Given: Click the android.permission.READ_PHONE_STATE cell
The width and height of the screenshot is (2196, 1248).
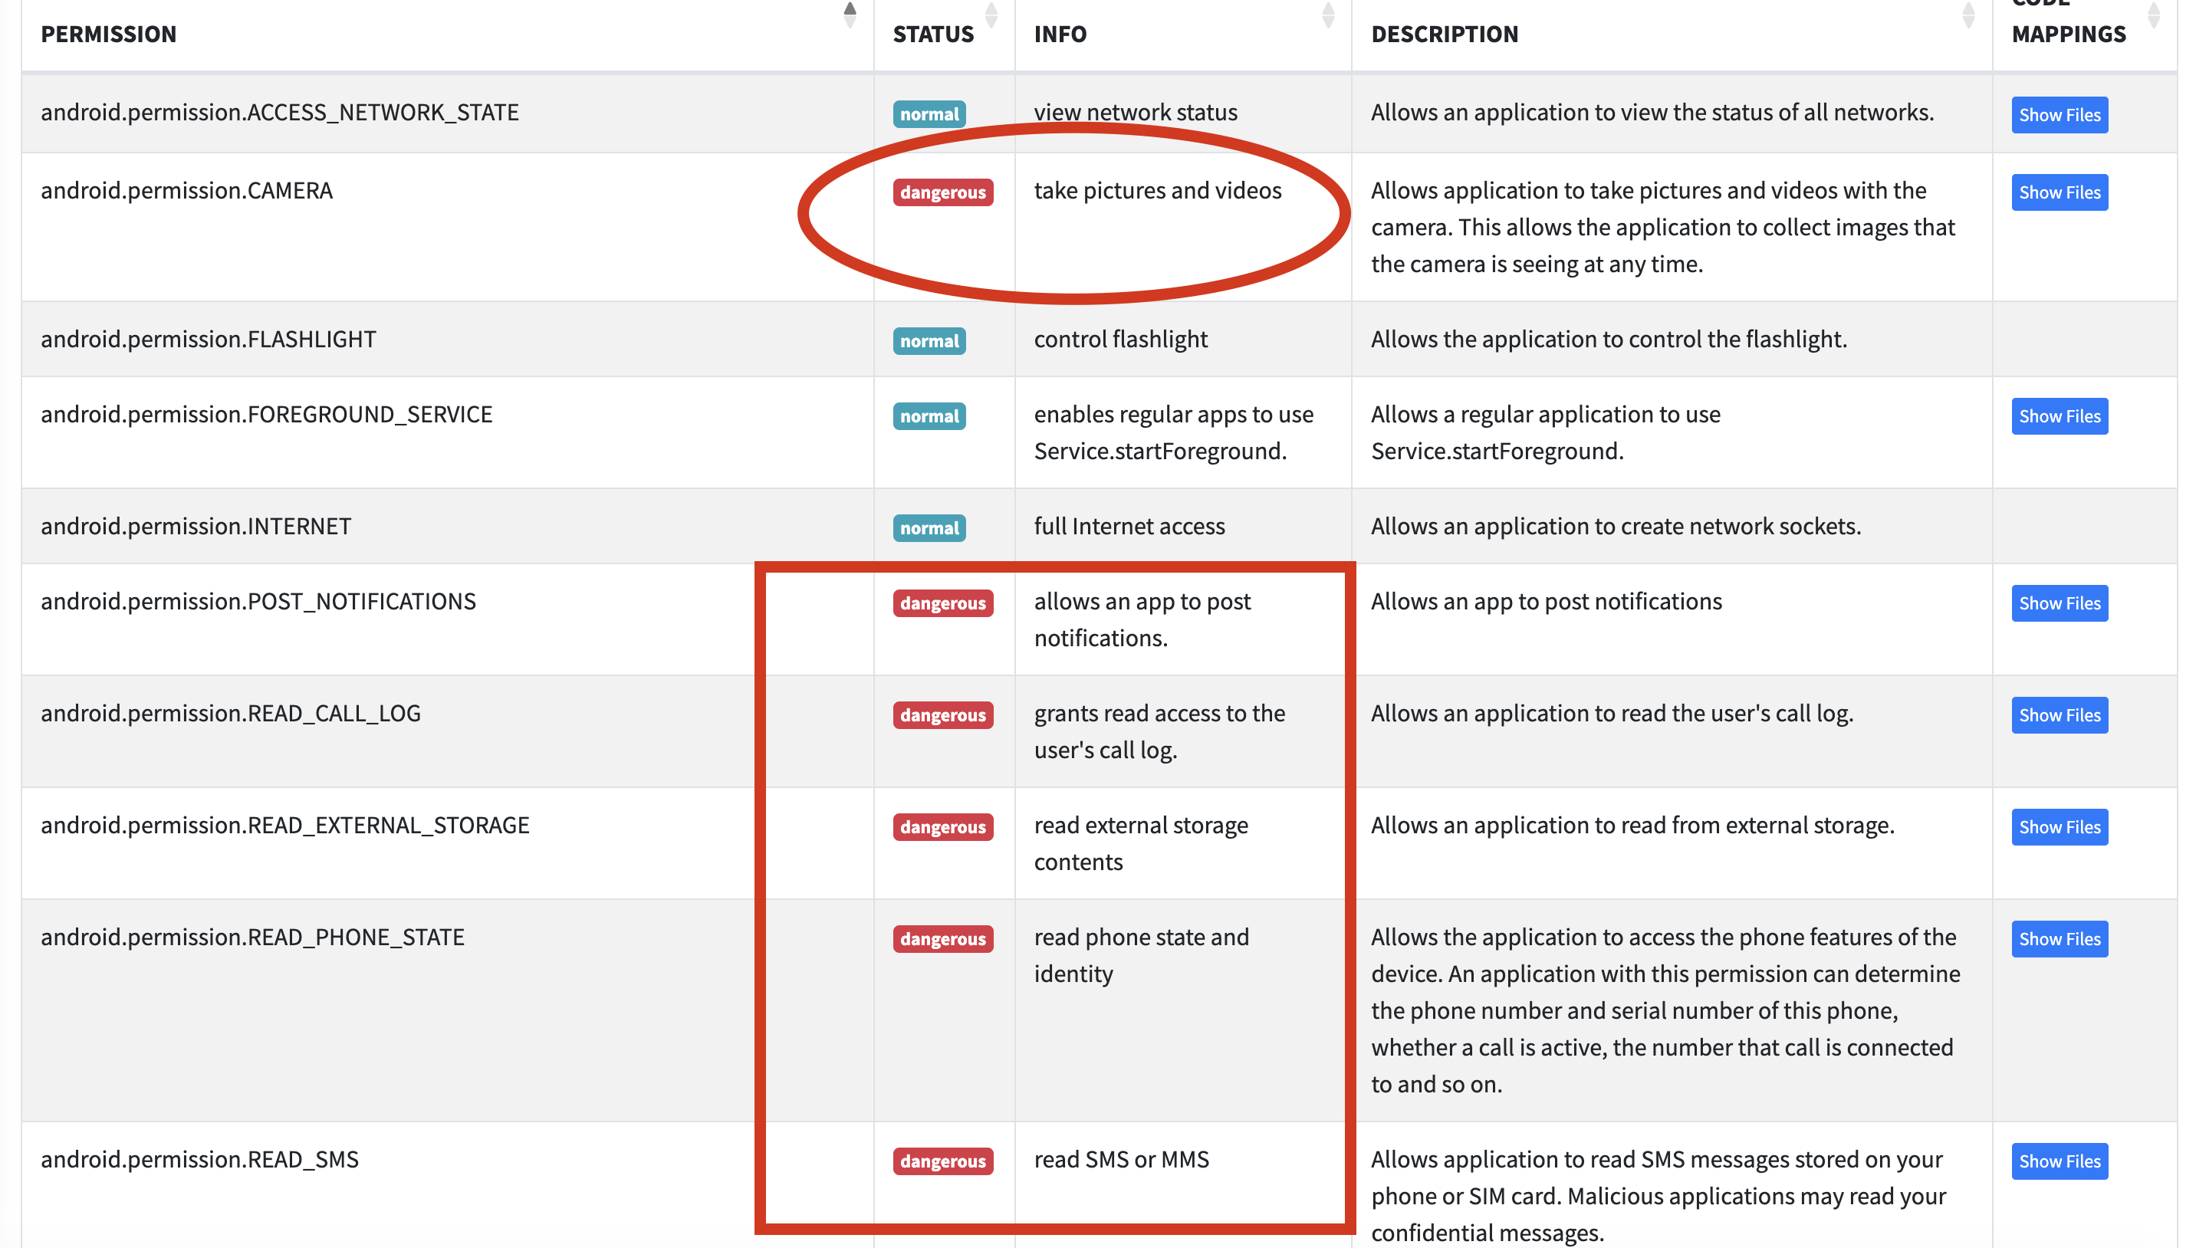Looking at the screenshot, I should pos(252,937).
